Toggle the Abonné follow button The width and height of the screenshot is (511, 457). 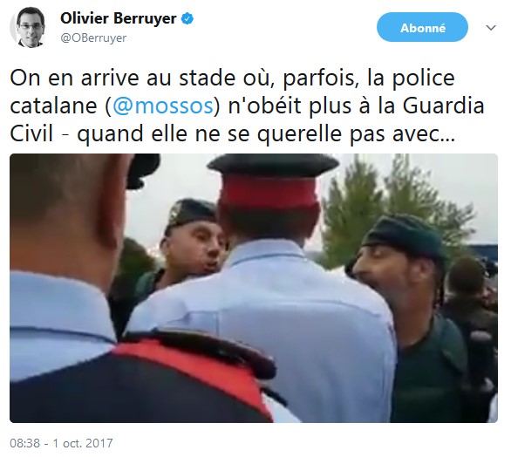click(x=422, y=27)
